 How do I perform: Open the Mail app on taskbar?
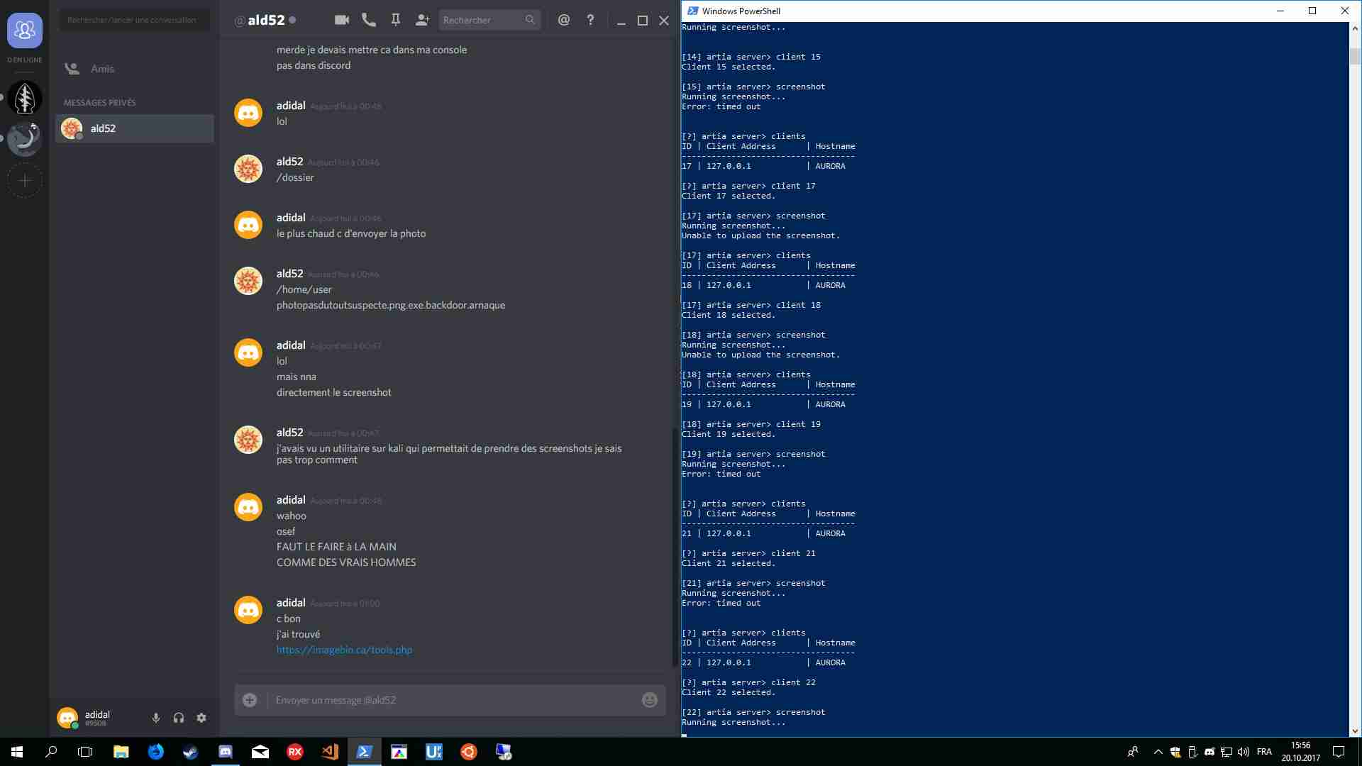tap(260, 752)
